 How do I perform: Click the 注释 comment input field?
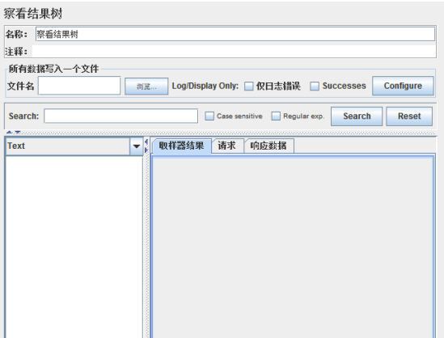(235, 52)
